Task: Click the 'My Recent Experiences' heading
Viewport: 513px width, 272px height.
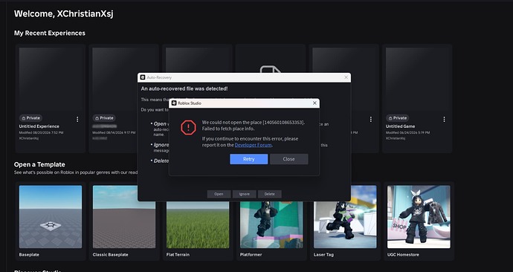Action: (x=50, y=33)
